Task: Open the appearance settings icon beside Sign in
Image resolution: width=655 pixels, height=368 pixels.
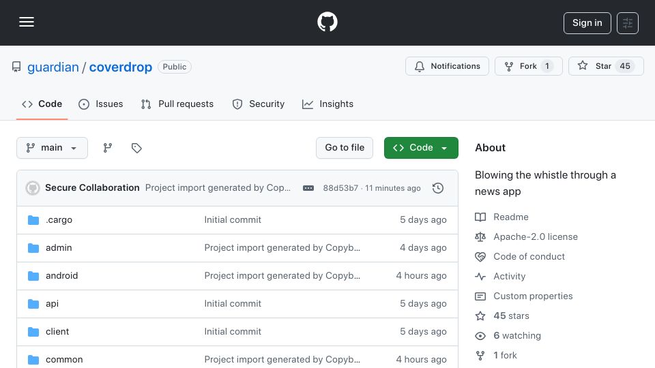Action: coord(628,23)
